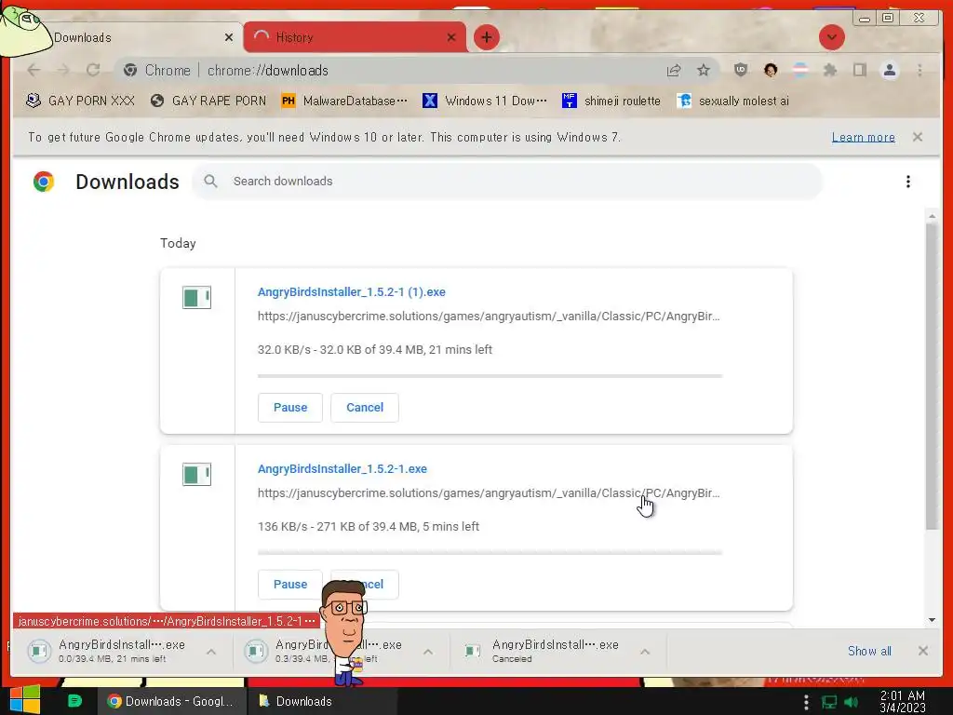Click the page scrollbar up arrow

932,216
